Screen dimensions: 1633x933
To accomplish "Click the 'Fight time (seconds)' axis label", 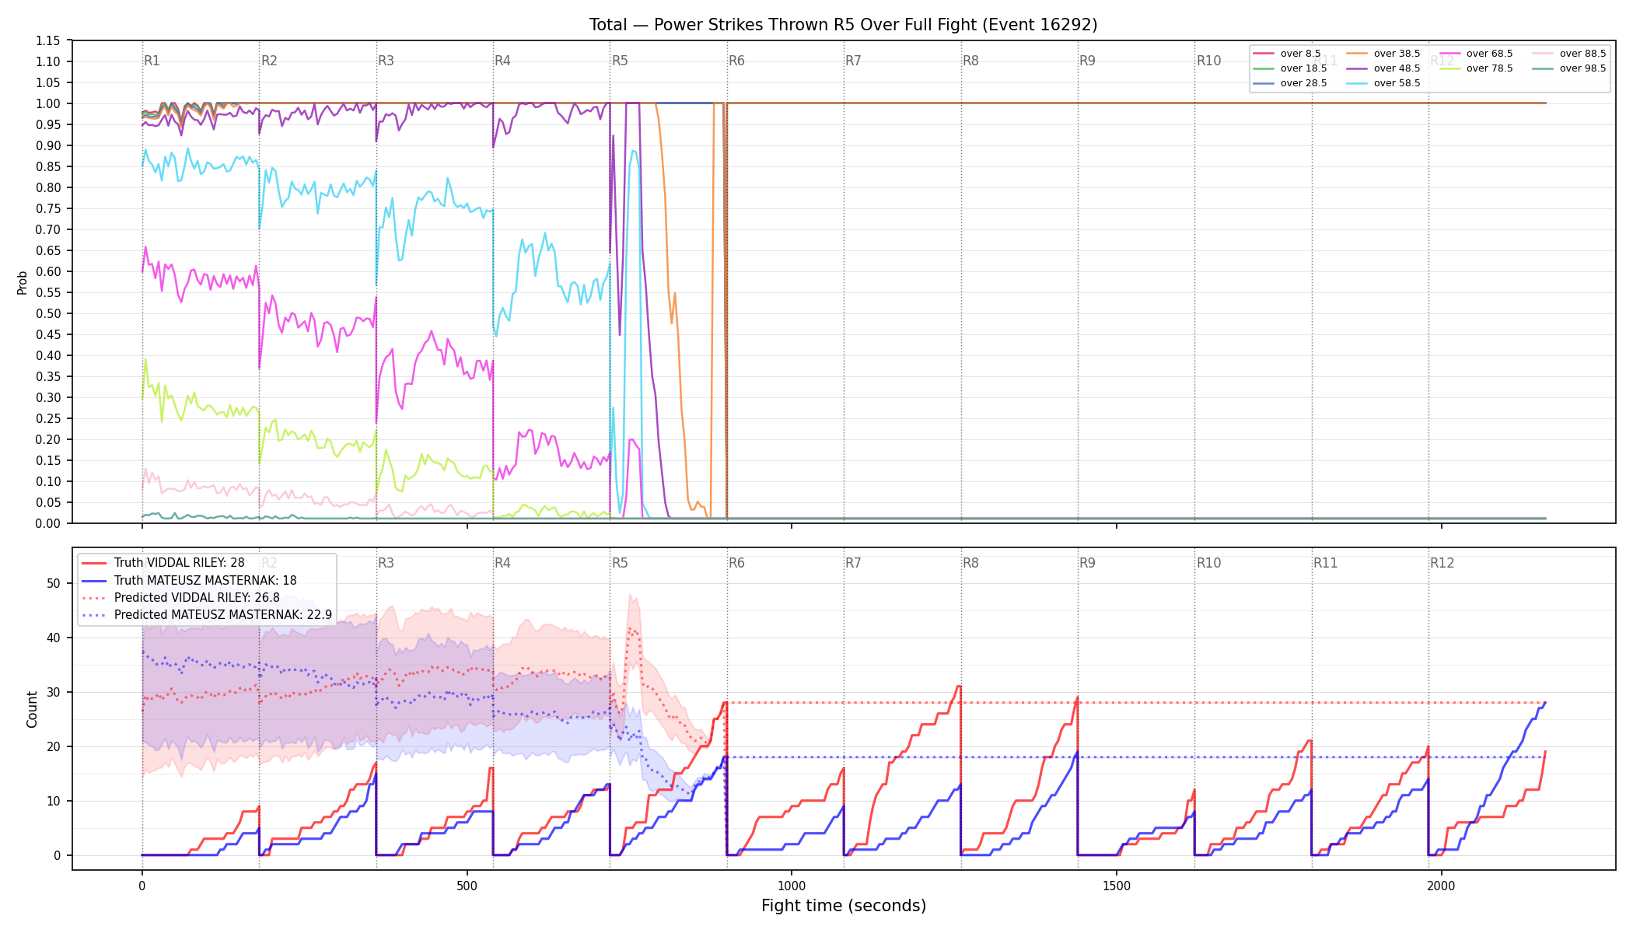I will (x=844, y=906).
